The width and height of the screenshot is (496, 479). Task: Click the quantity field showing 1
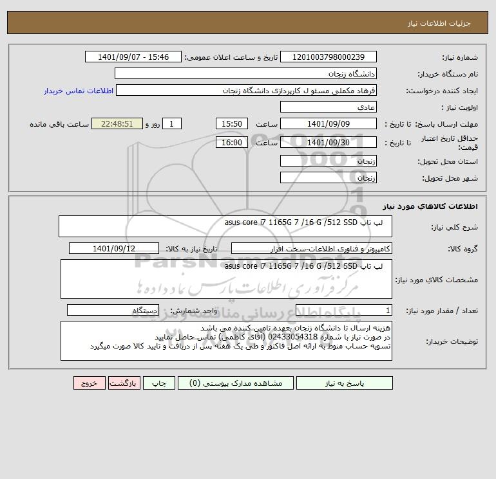344,310
